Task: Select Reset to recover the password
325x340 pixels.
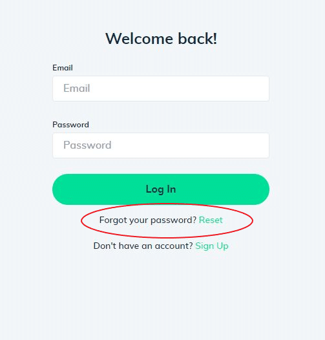Action: [211, 220]
